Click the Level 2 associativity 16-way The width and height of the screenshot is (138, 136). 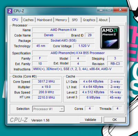(115, 92)
